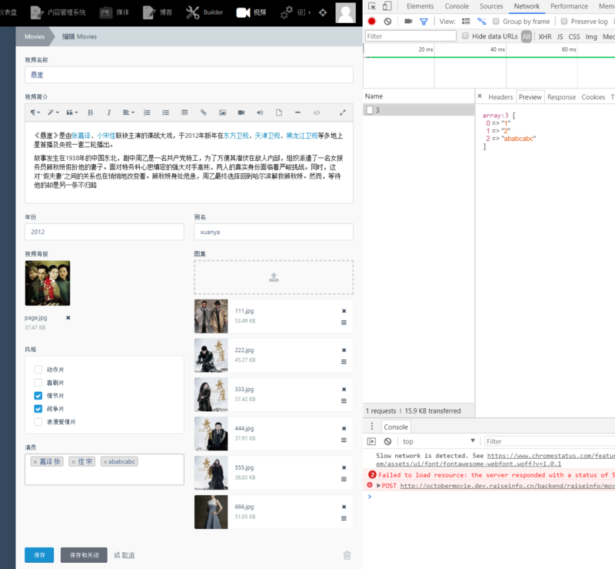Insert horizontal rule in editor

(x=298, y=112)
